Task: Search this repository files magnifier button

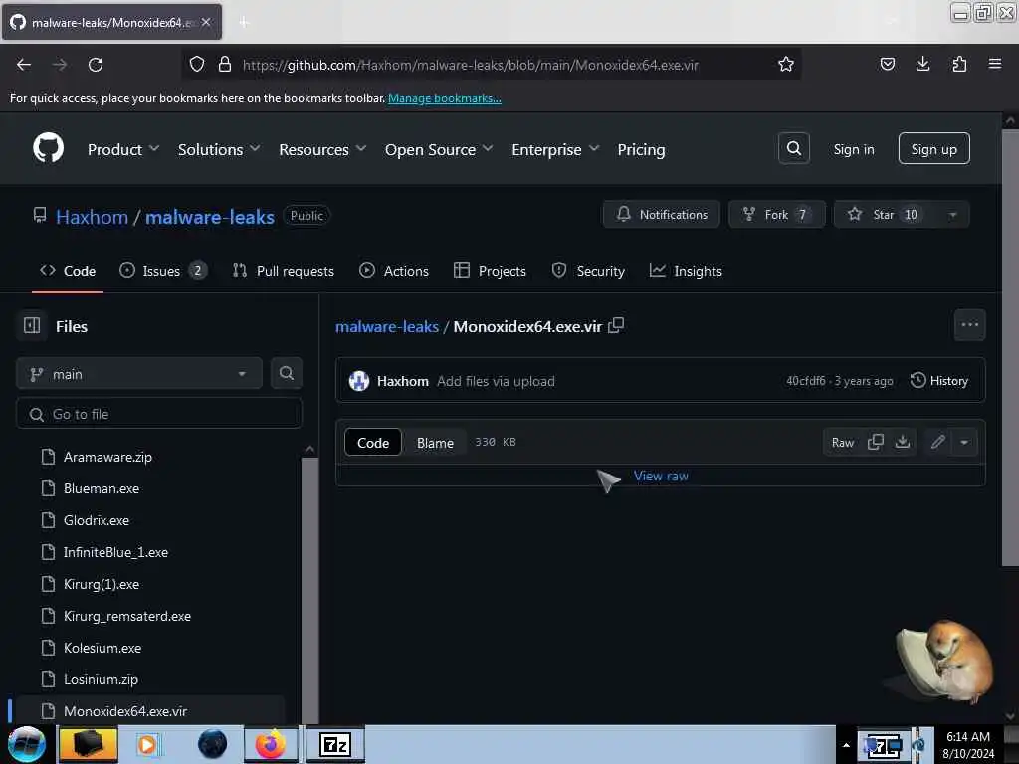Action: click(x=286, y=374)
